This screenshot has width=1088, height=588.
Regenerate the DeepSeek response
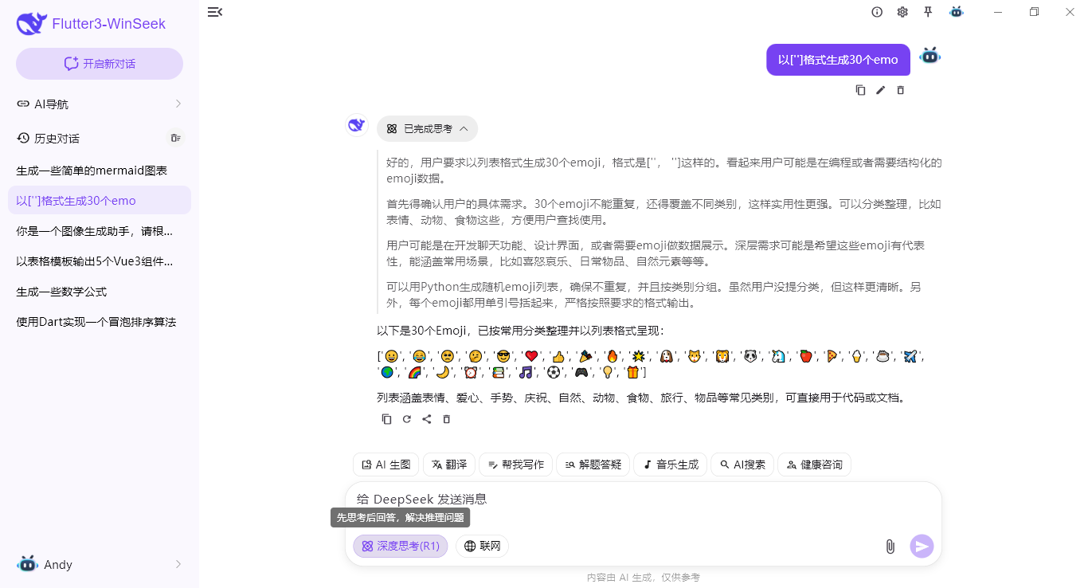coord(406,418)
